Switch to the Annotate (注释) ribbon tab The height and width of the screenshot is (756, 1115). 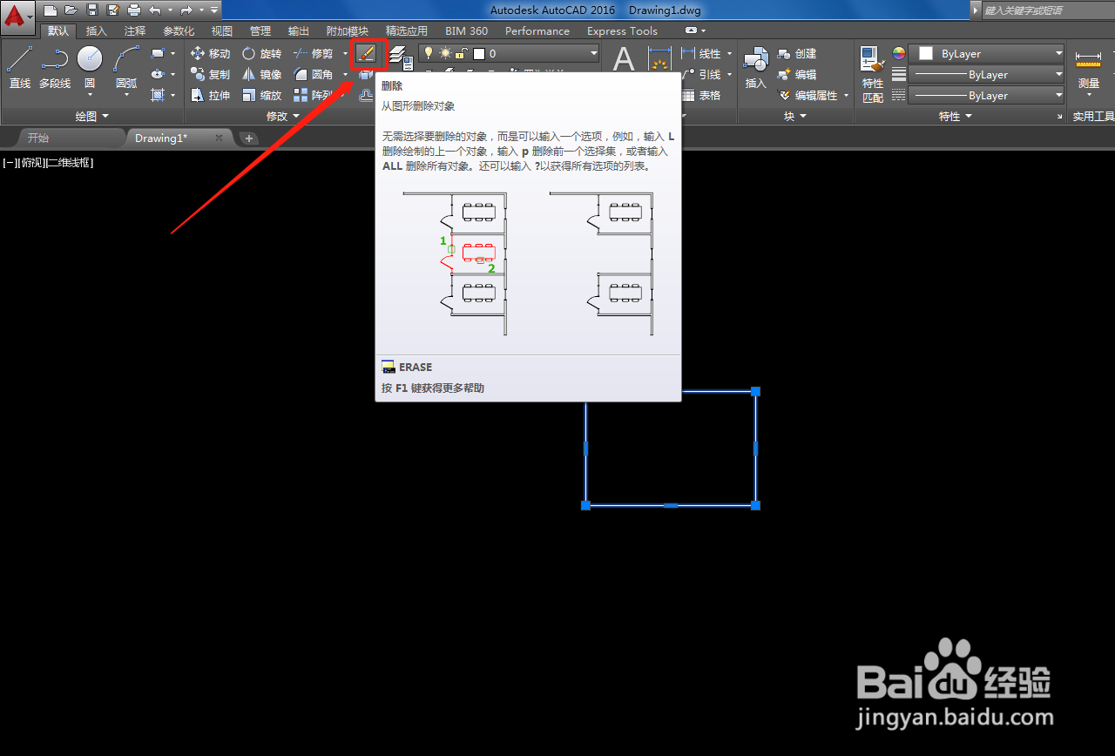(135, 30)
